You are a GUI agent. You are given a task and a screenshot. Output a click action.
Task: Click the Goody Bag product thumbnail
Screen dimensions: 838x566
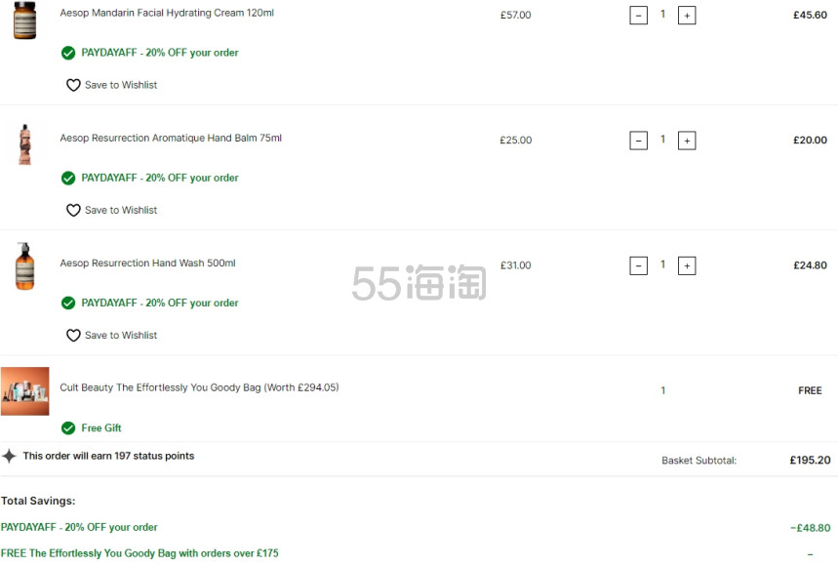[24, 391]
